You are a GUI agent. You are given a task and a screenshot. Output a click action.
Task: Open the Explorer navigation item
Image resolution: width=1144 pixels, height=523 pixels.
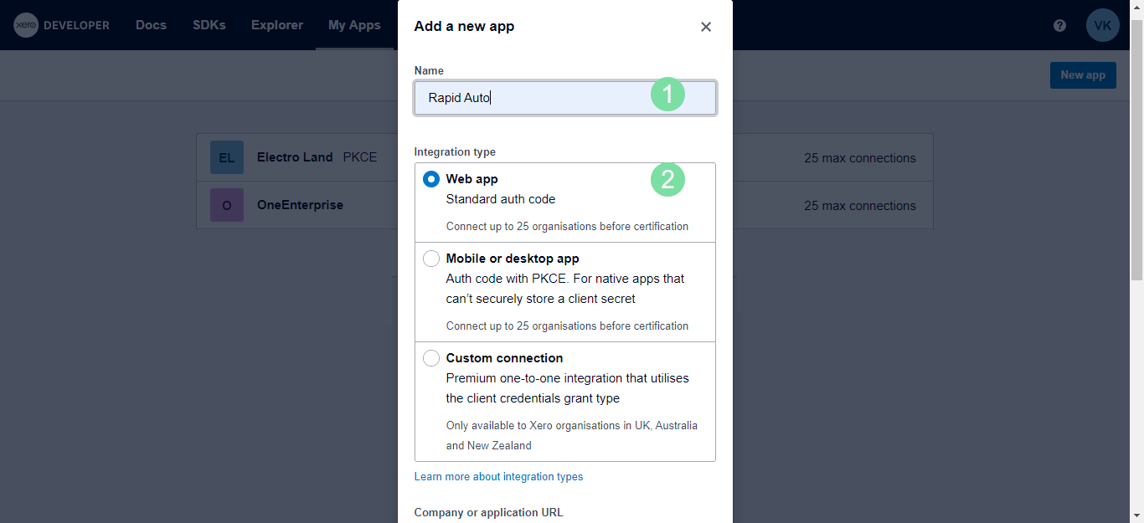[x=277, y=25]
